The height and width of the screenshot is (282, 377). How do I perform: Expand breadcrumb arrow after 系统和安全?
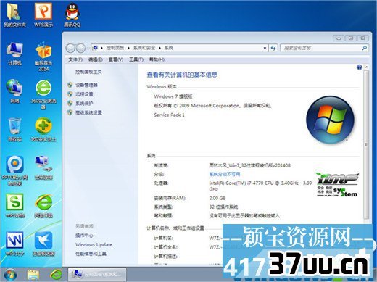(x=159, y=48)
